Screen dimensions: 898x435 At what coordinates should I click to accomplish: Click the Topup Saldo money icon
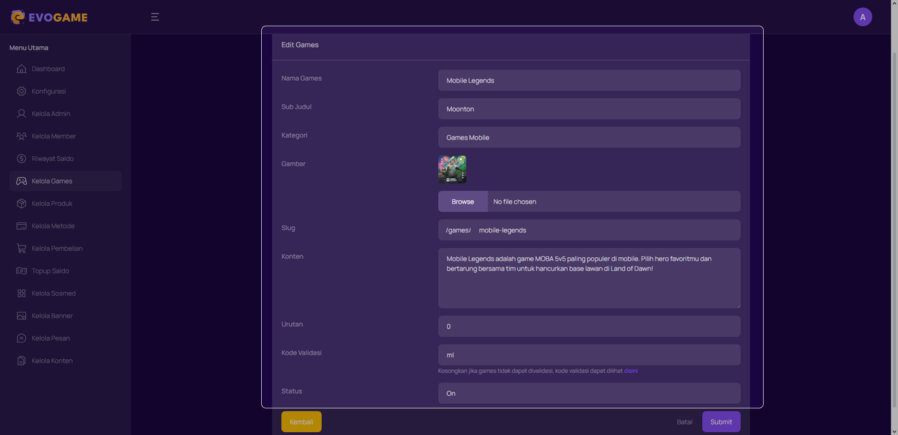pyautogui.click(x=22, y=271)
